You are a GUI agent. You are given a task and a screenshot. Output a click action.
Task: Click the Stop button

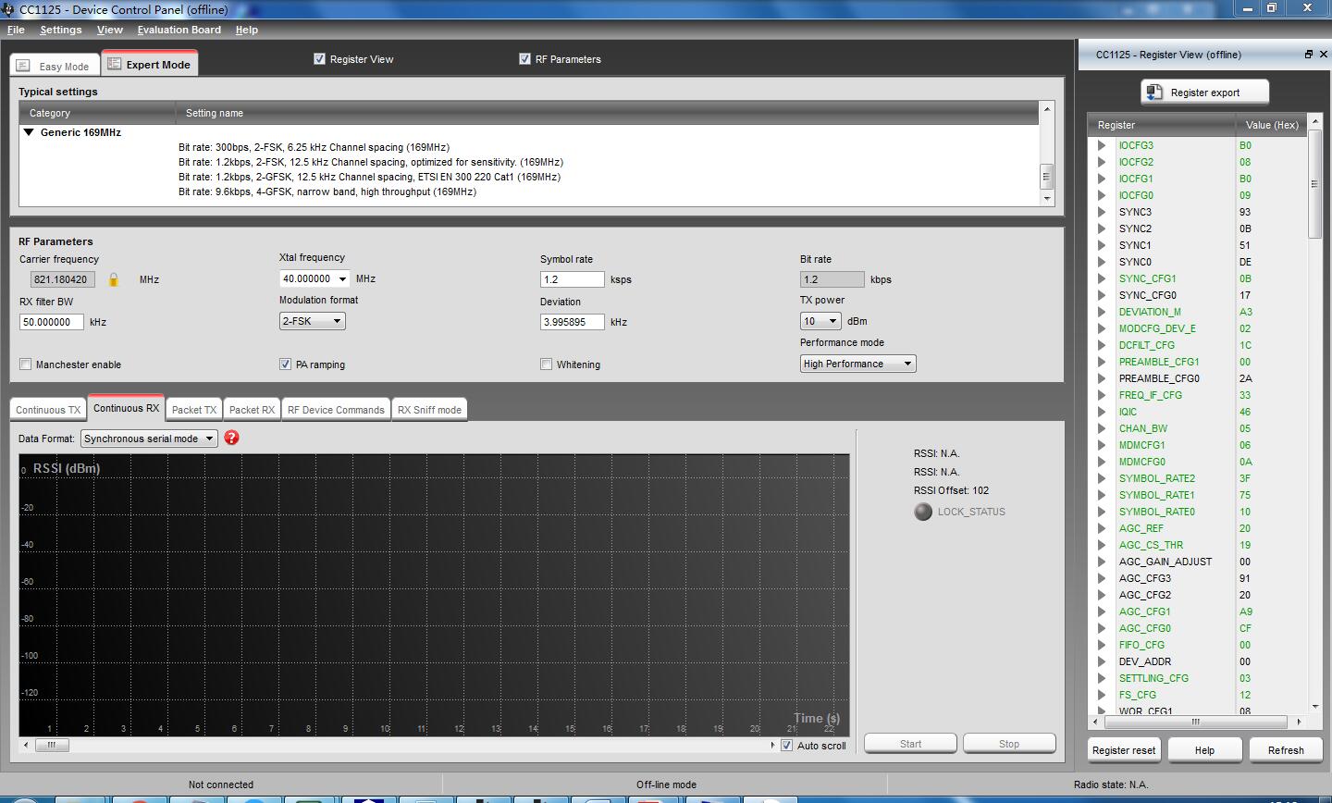point(1009,744)
